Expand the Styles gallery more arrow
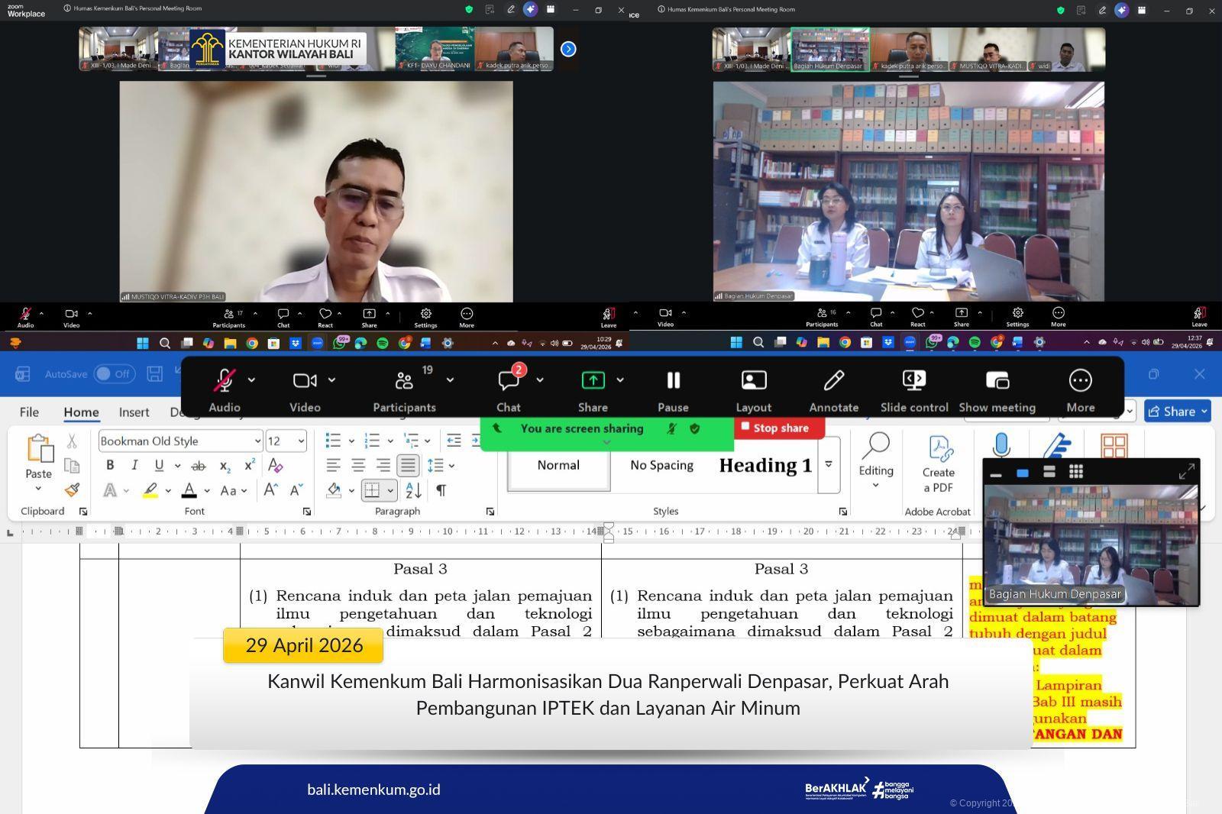Image resolution: width=1222 pixels, height=814 pixels. pyautogui.click(x=829, y=465)
